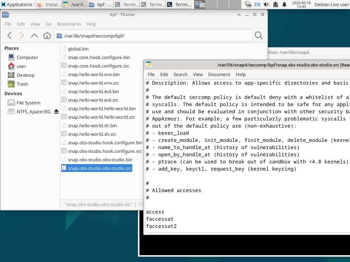
Task: Open the Search menu in text editor
Action: [x=180, y=74]
